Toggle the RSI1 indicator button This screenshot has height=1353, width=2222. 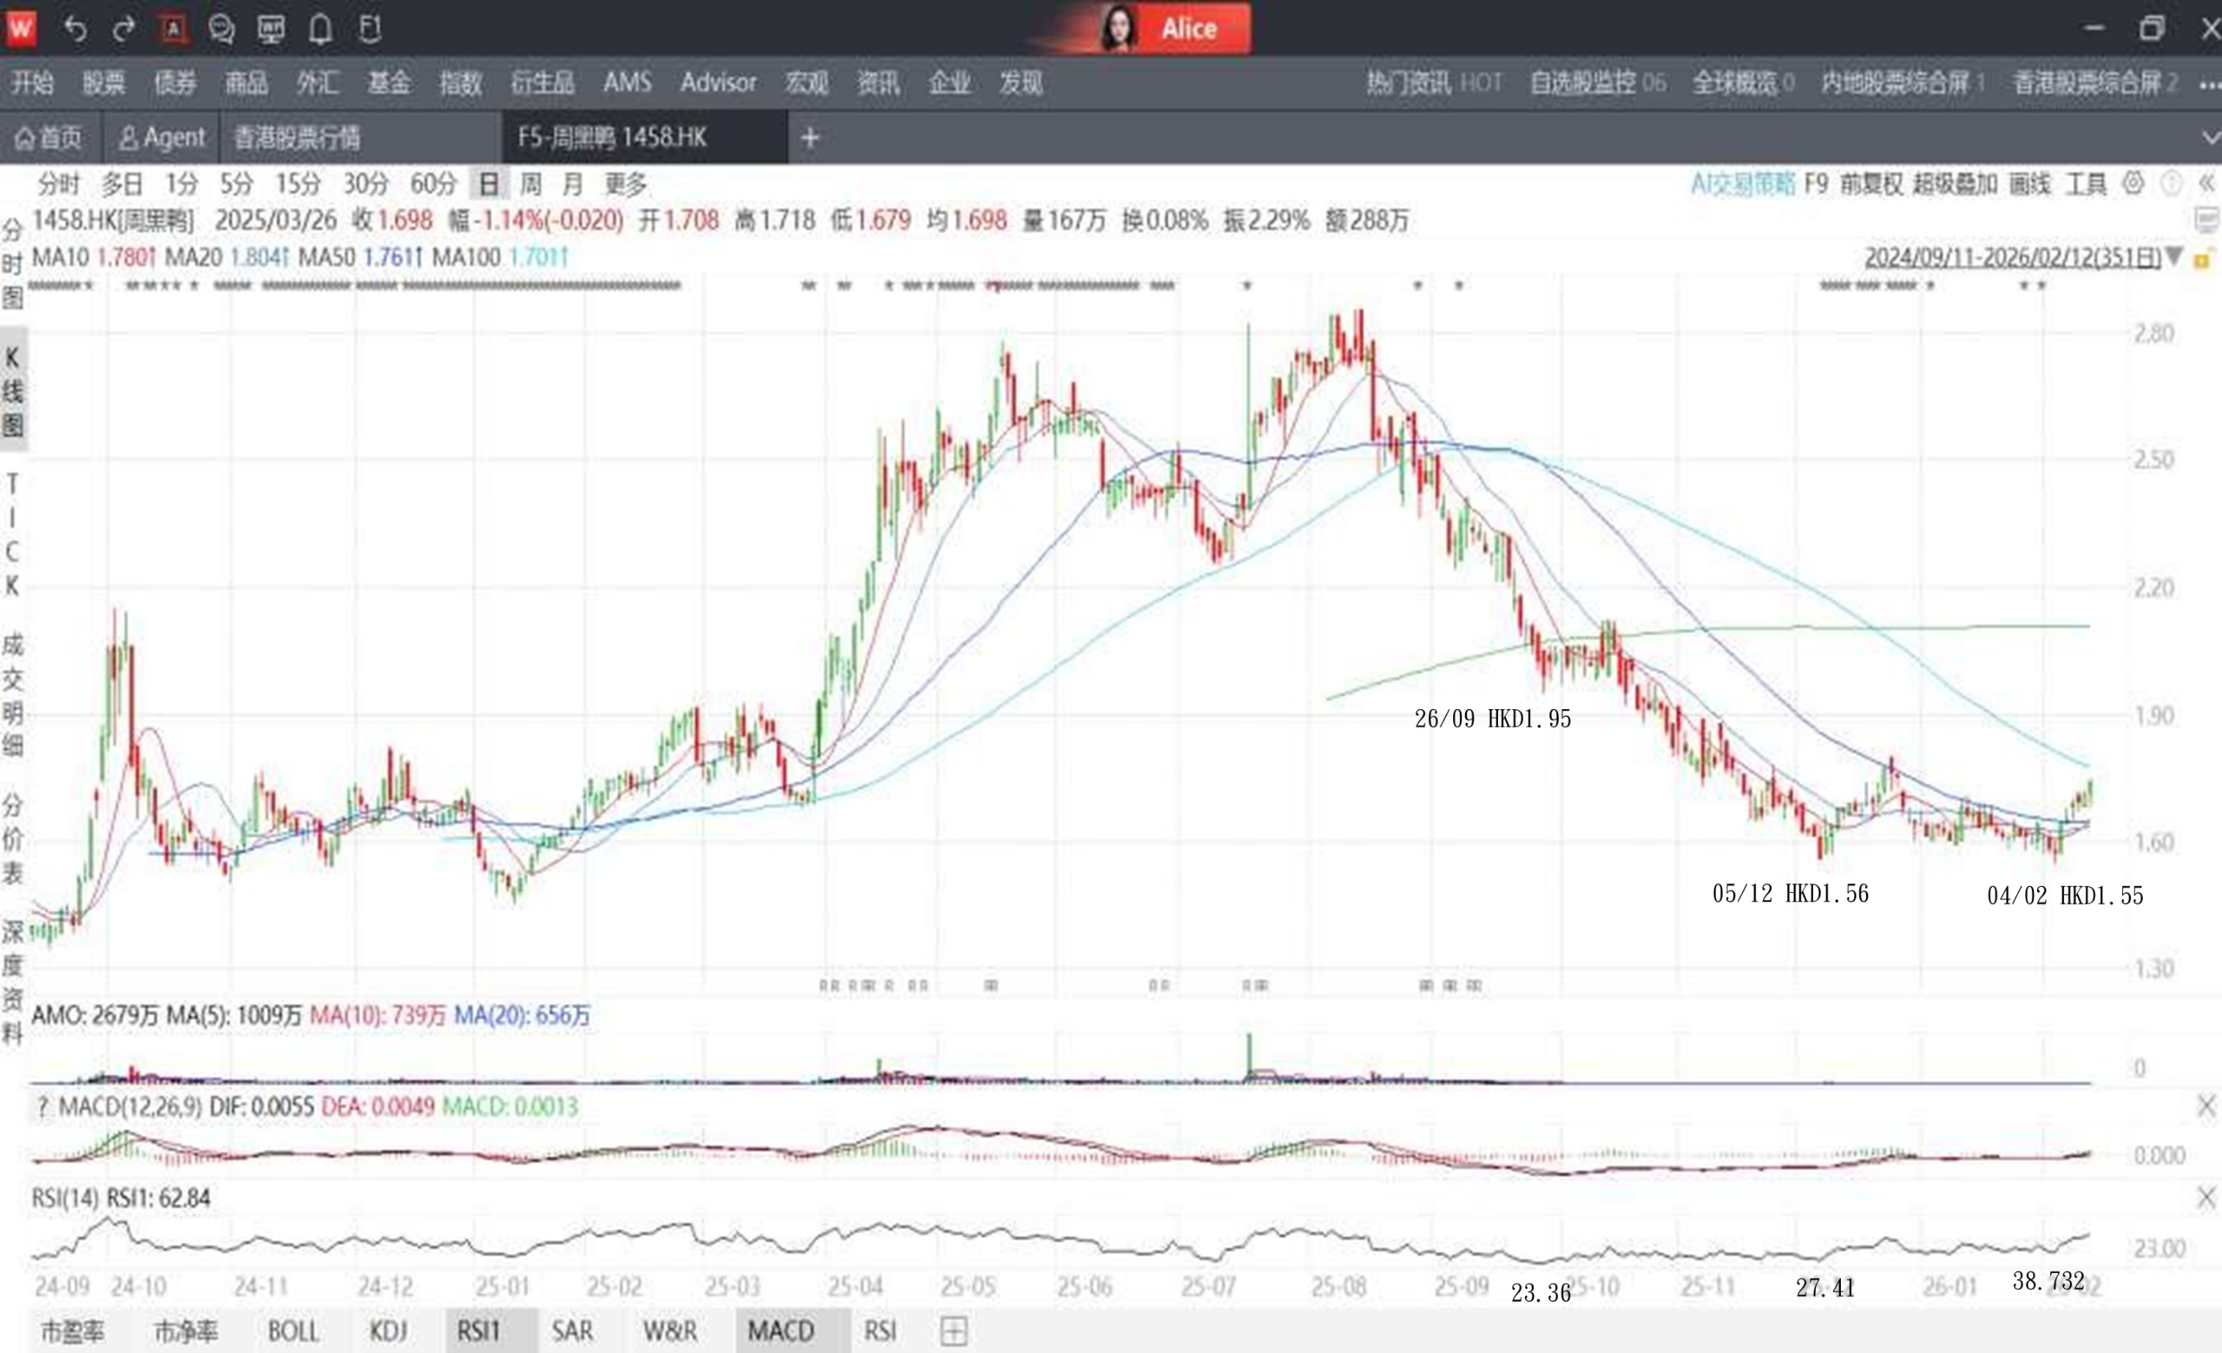click(478, 1330)
